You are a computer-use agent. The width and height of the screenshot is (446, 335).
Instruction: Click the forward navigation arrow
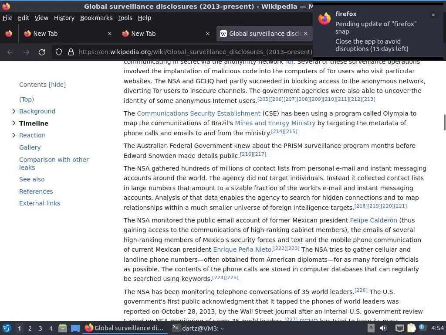(x=26, y=52)
